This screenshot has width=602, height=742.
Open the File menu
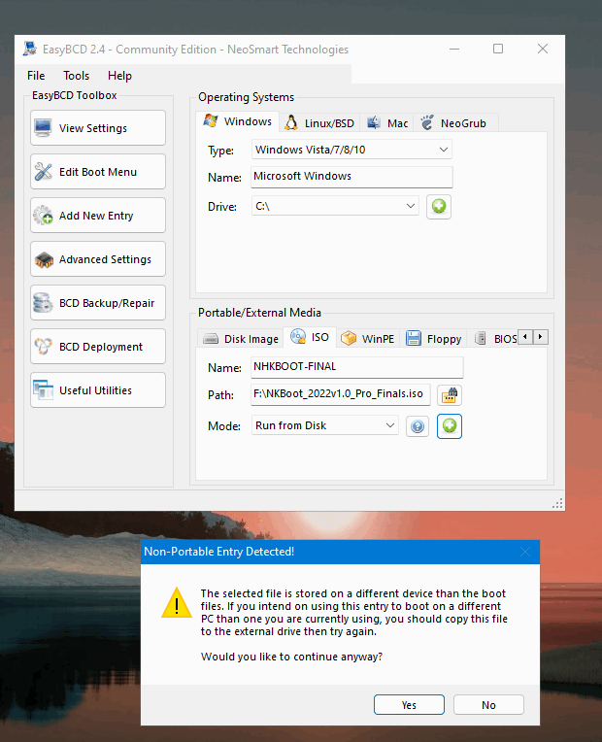(36, 76)
